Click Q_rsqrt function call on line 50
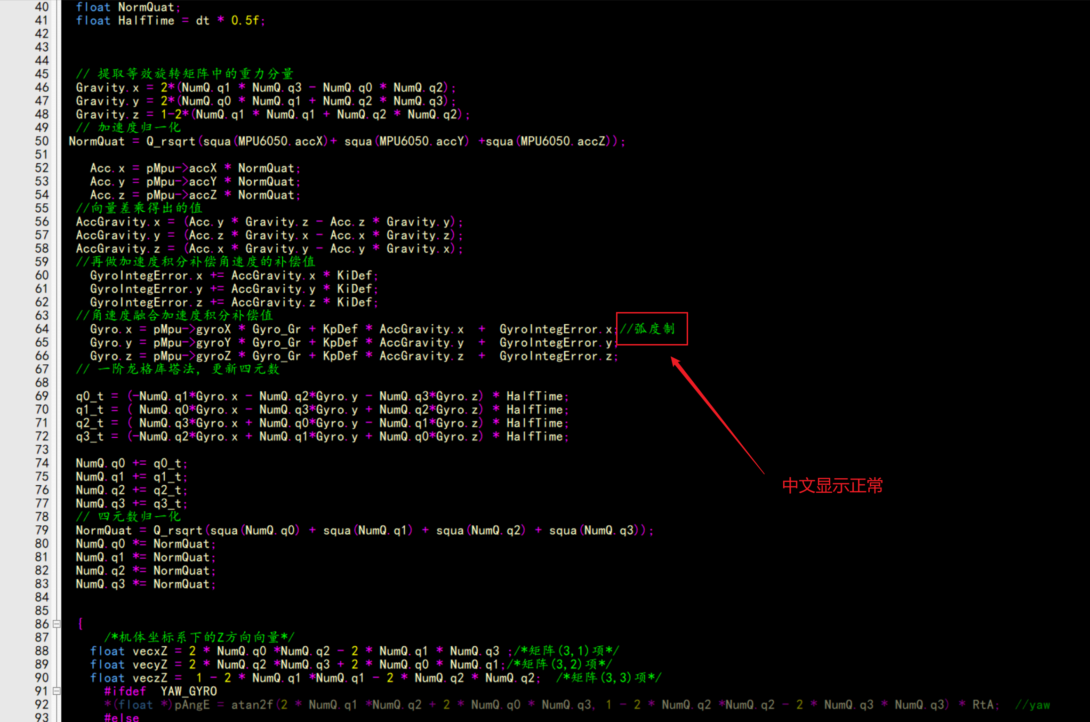Screen dimensions: 1090x722 (170, 141)
